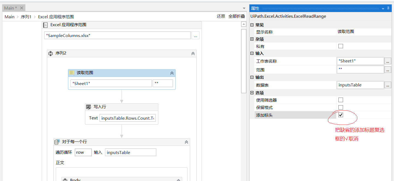Viewport: 394px width, 181px height.
Task: Select the 读取范围 Excel grid icon
Action: tap(72, 73)
